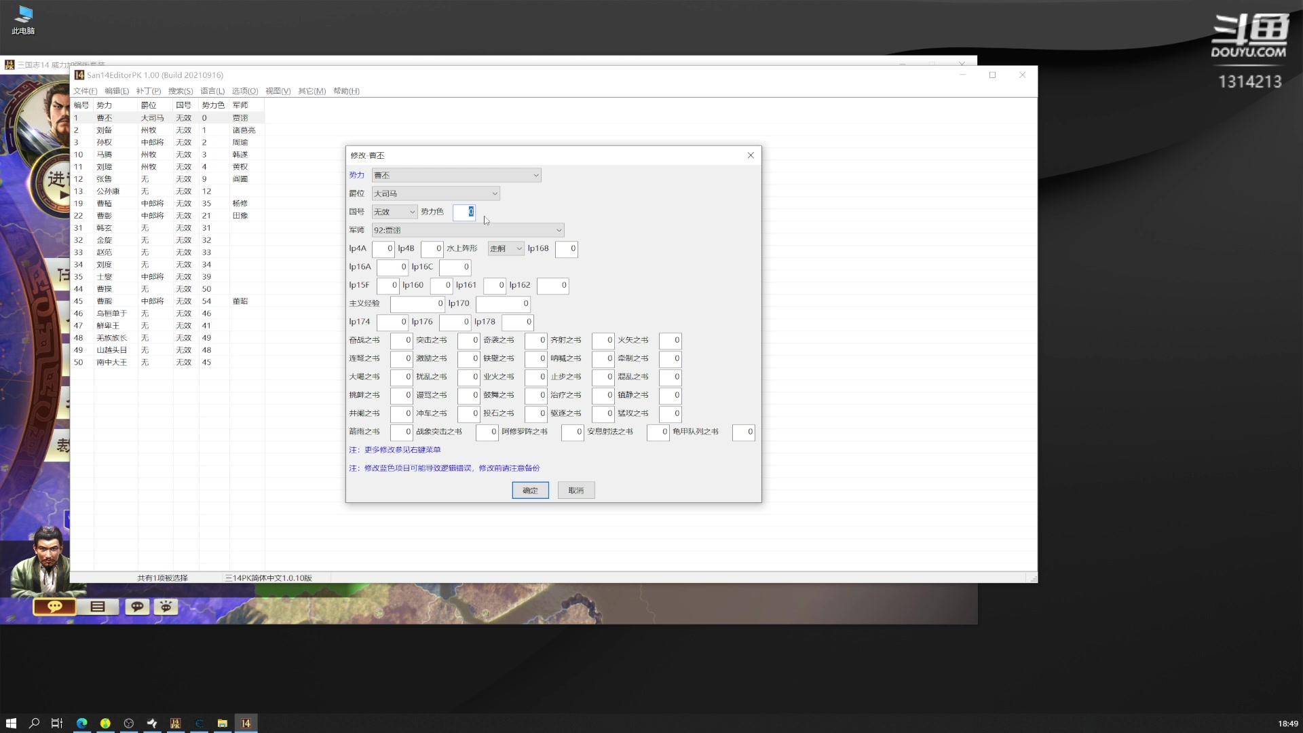1303x733 pixels.
Task: Open OBS Studio from taskbar
Action: click(x=129, y=723)
